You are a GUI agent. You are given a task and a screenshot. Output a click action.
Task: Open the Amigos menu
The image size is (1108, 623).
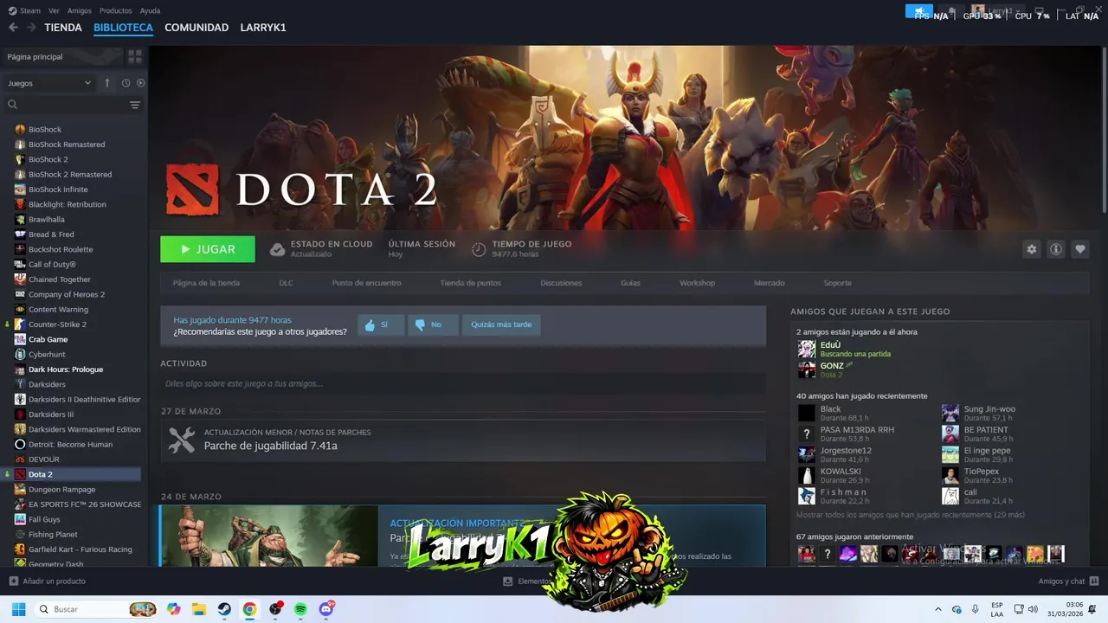point(80,11)
